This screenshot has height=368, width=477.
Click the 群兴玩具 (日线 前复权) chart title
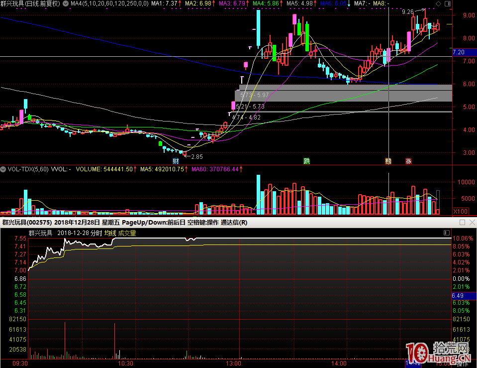click(x=31, y=3)
